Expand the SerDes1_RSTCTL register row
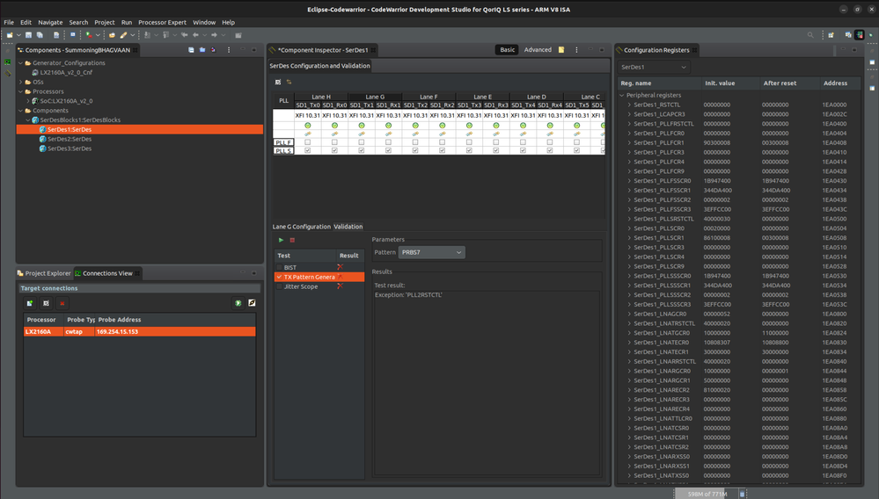This screenshot has width=879, height=499. (629, 105)
